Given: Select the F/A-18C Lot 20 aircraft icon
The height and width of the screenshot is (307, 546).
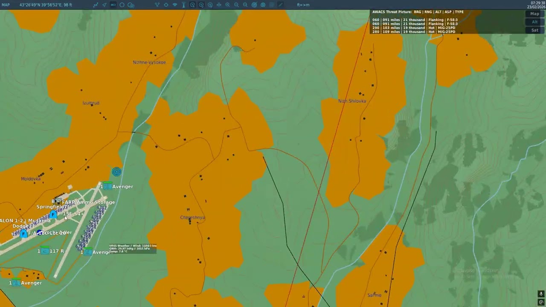Looking at the screenshot, I should point(23,233).
